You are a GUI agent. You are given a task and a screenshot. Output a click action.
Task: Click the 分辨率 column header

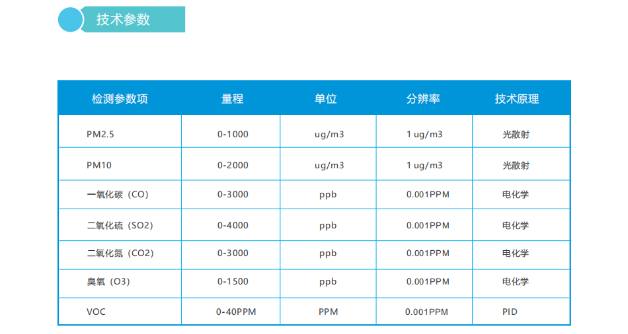pyautogui.click(x=423, y=99)
